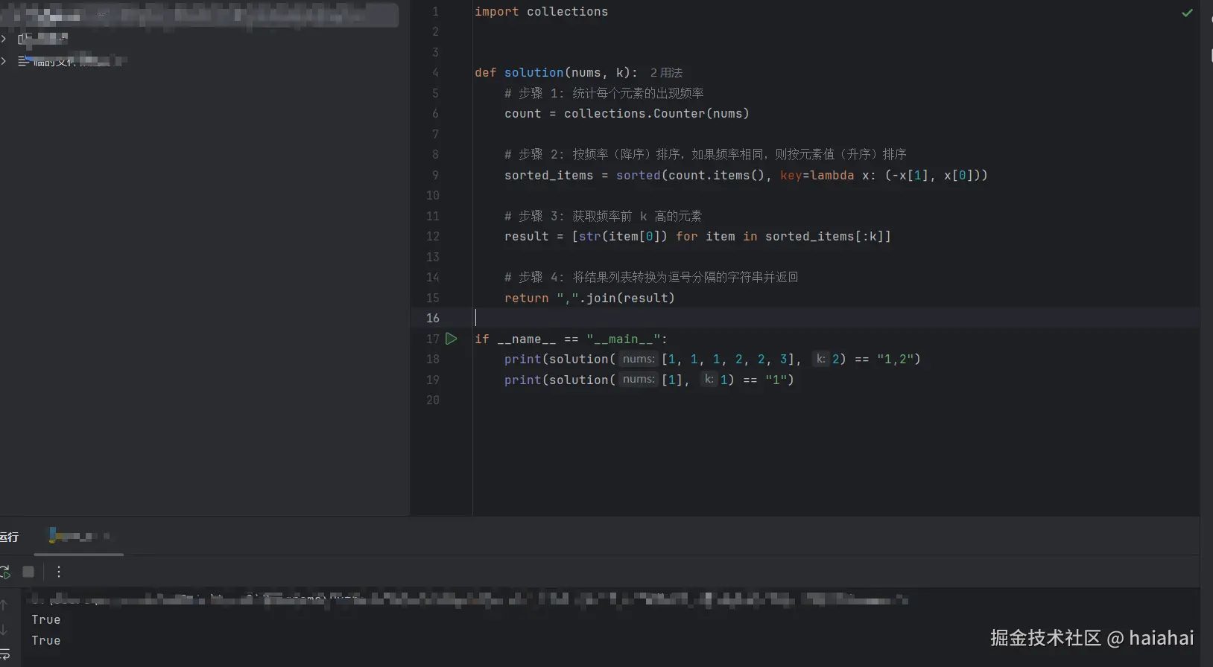Click "count" variable at start of line 6
The width and height of the screenshot is (1213, 667).
coord(522,113)
